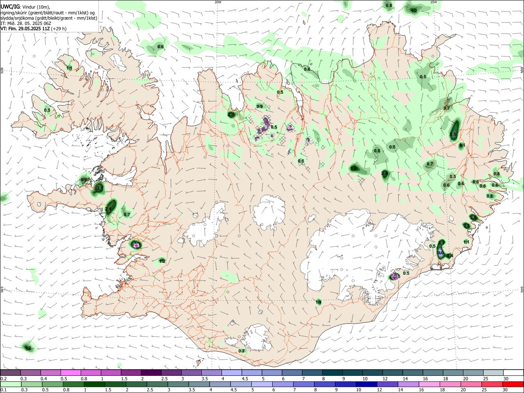
Task: Select the white upper-row swatch labeled 30
Action: coord(513,373)
